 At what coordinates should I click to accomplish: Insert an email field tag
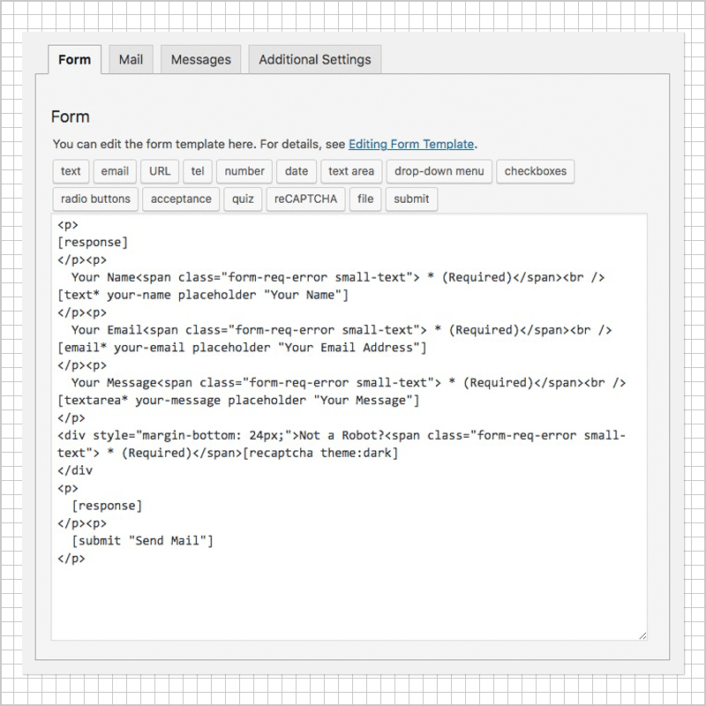pos(115,171)
